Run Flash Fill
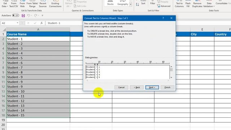 tap(188, 4)
